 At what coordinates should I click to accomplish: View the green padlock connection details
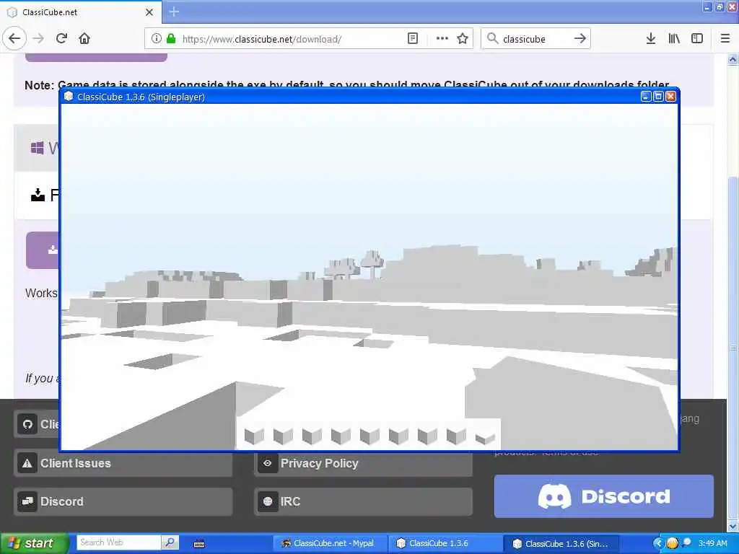[x=171, y=39]
